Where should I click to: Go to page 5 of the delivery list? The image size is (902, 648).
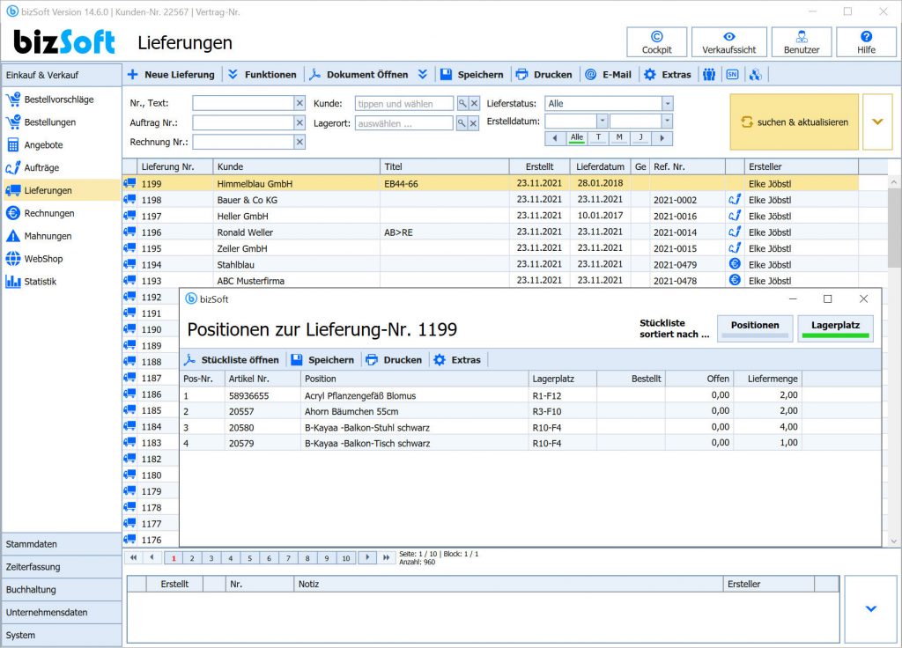pyautogui.click(x=249, y=557)
